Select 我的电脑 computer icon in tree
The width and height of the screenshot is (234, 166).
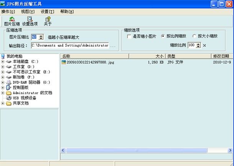(x=3, y=56)
